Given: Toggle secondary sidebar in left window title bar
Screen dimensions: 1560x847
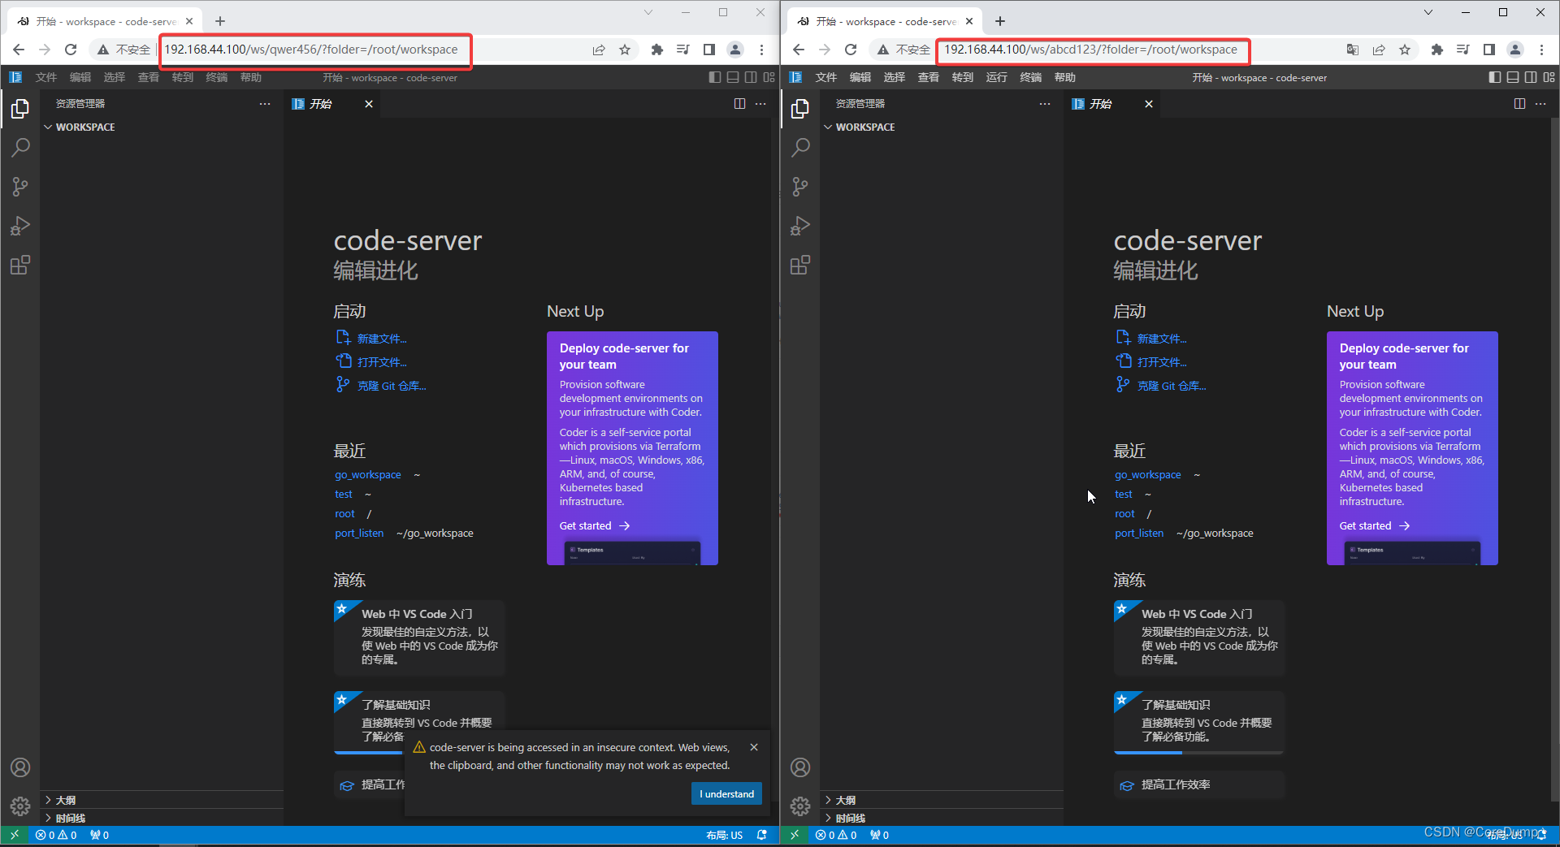Looking at the screenshot, I should [x=751, y=77].
